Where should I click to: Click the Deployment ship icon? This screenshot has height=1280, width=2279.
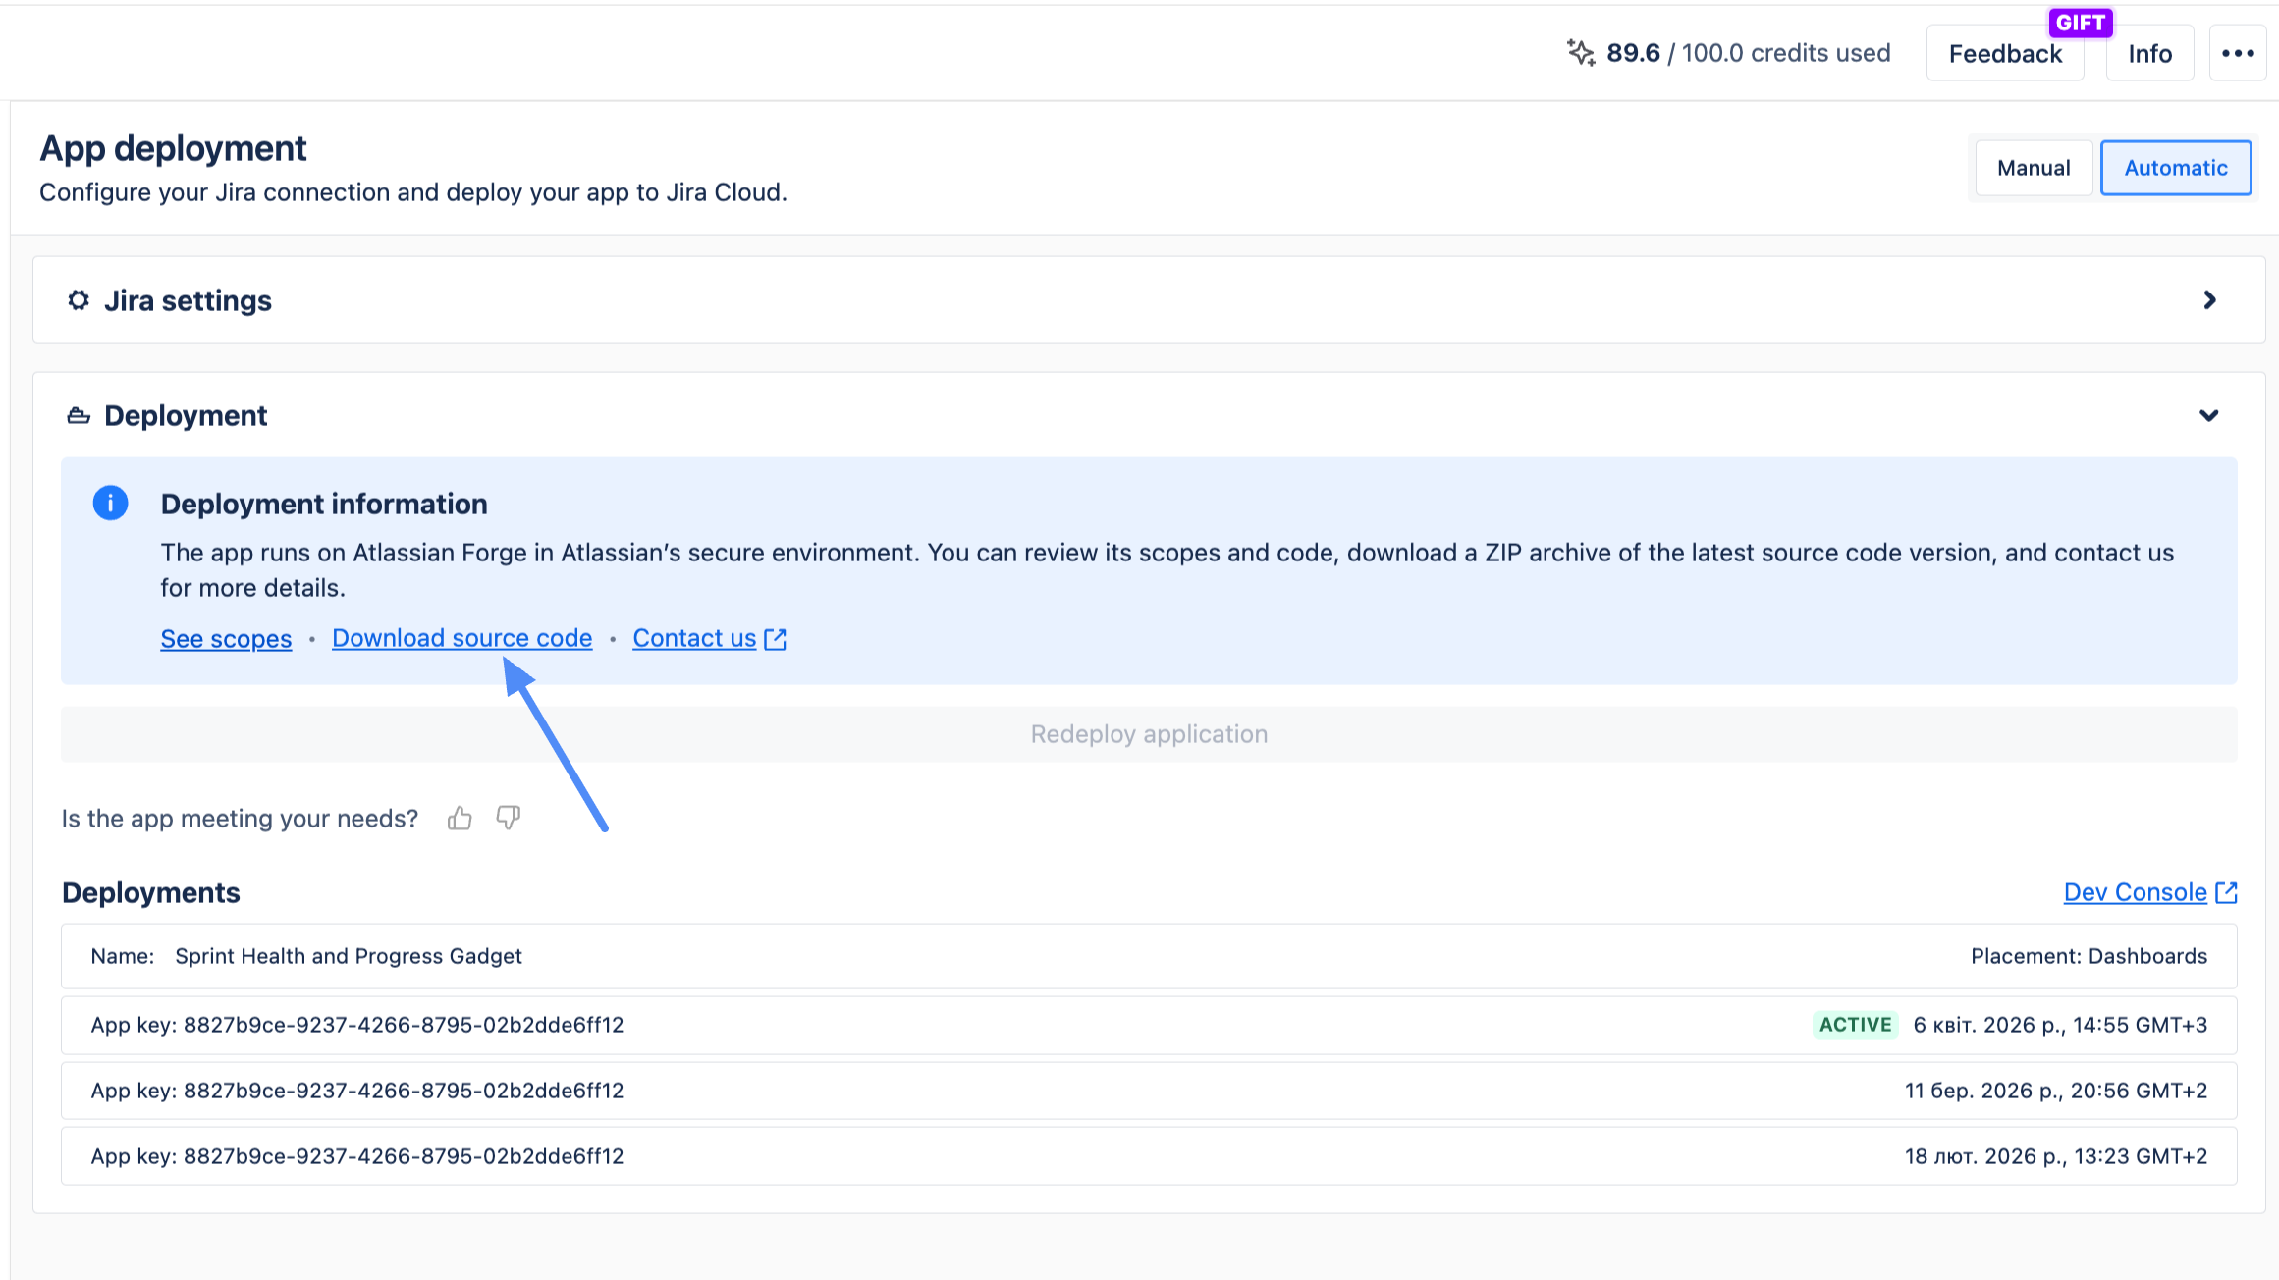tap(79, 416)
